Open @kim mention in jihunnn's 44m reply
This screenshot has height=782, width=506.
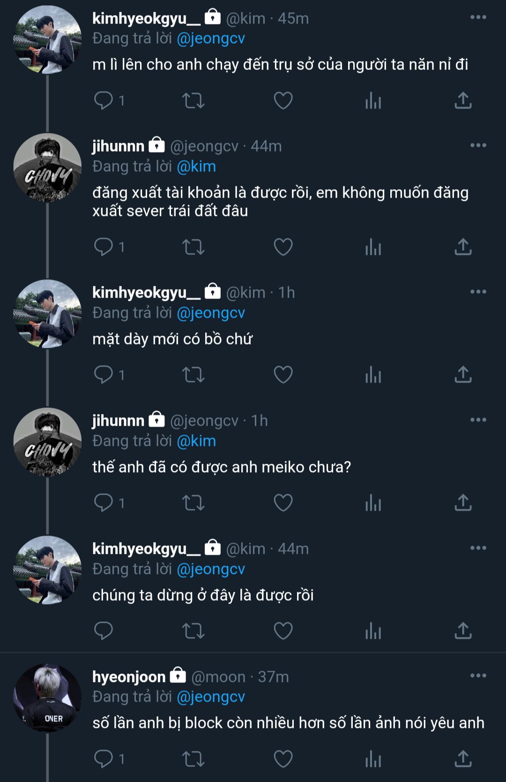[x=196, y=167]
